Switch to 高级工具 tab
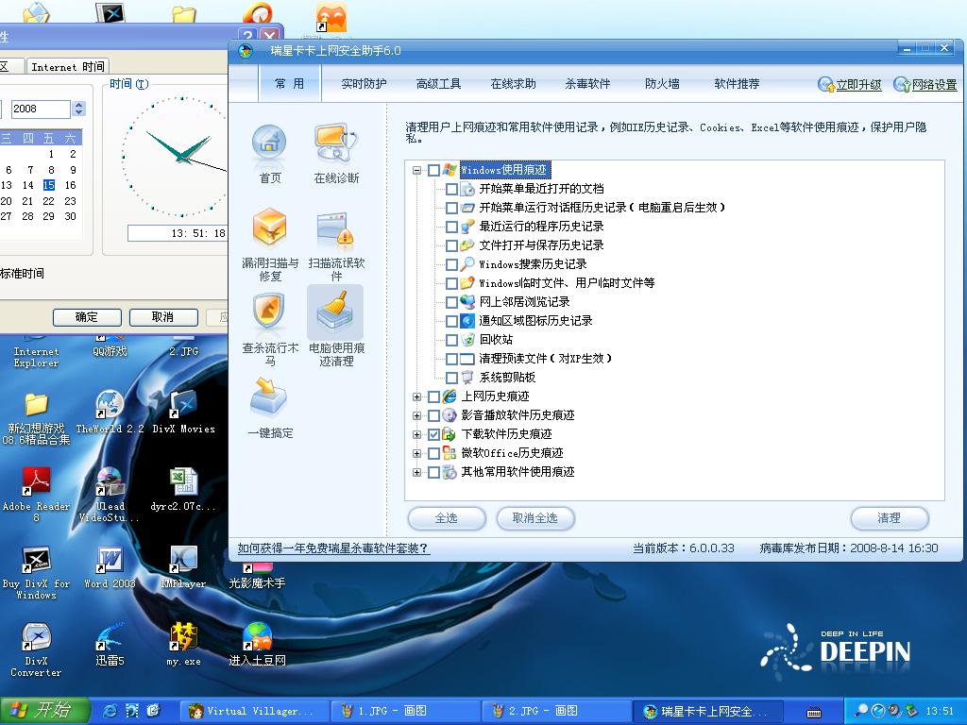Image resolution: width=967 pixels, height=725 pixels. pyautogui.click(x=438, y=84)
